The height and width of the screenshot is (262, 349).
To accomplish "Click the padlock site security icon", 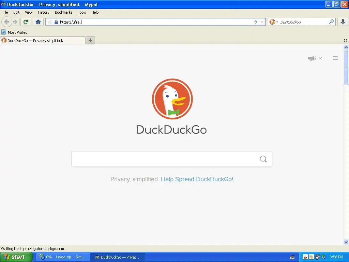I will point(56,22).
